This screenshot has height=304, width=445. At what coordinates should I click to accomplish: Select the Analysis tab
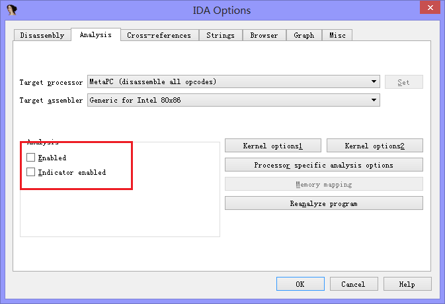pyautogui.click(x=95, y=34)
